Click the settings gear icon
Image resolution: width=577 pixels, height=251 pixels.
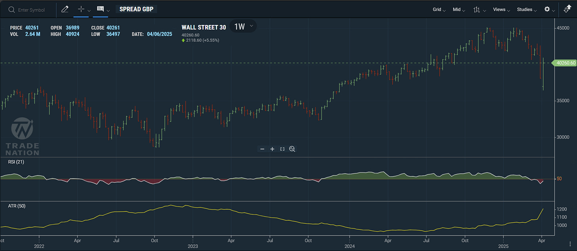point(547,9)
